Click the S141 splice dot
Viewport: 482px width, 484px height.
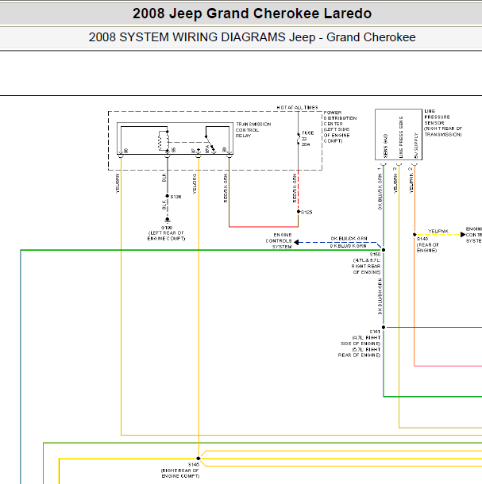[x=384, y=327]
